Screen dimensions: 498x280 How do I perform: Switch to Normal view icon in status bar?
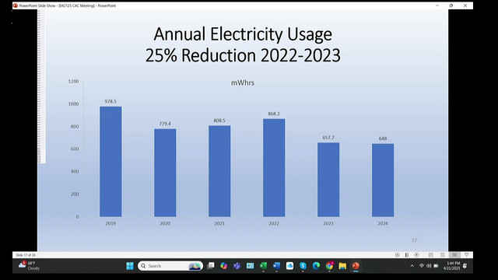coord(430,255)
